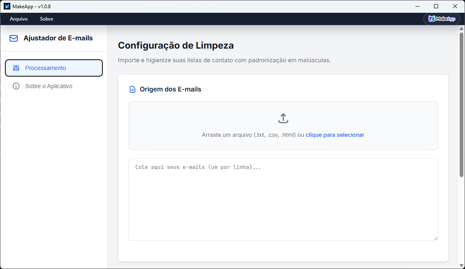Click the text area resize handle corner
Screen dimensions: 465x269
pos(436,238)
